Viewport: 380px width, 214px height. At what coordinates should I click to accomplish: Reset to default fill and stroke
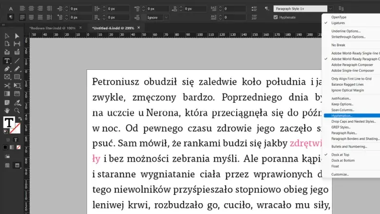pyautogui.click(x=5, y=132)
